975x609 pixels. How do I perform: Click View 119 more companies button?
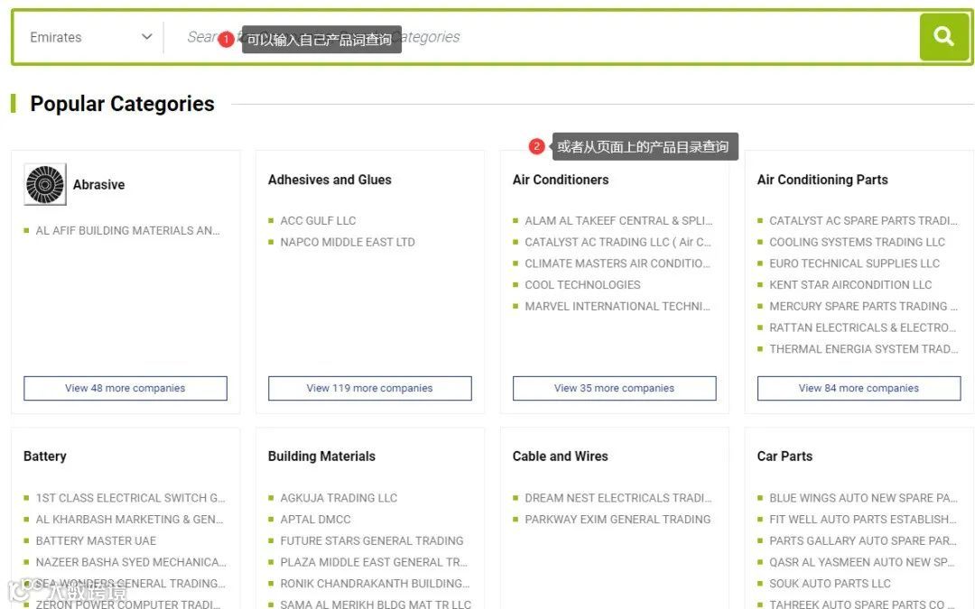[369, 388]
